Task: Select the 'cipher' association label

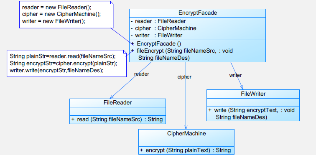Action: pyautogui.click(x=184, y=77)
